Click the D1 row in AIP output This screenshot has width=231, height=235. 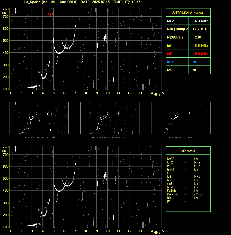coord(177,173)
